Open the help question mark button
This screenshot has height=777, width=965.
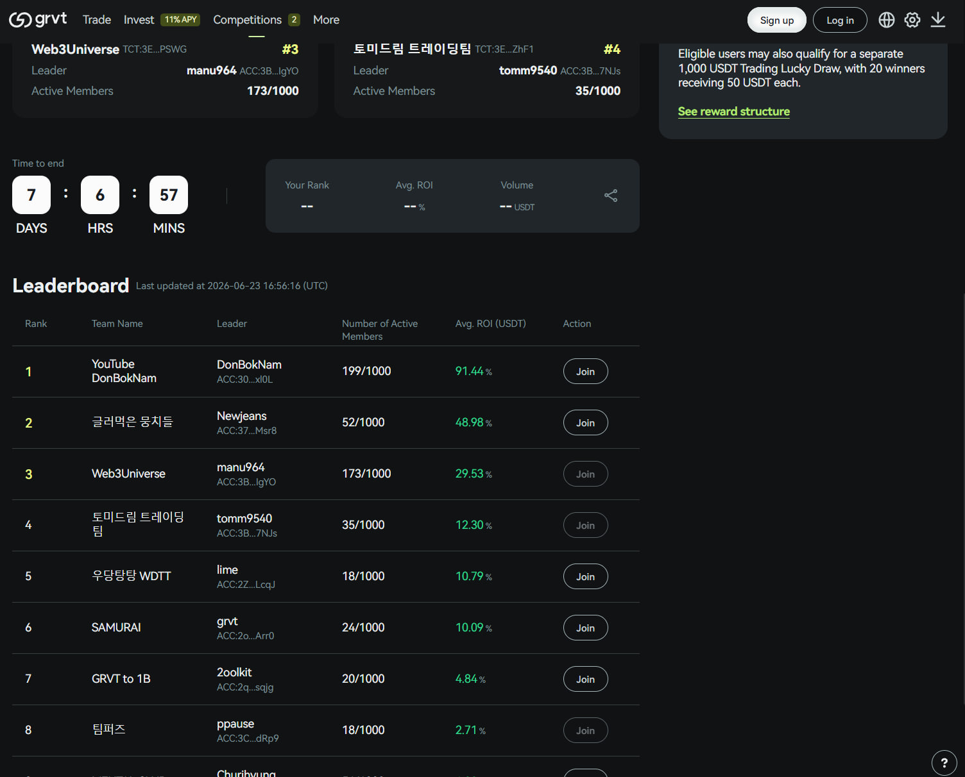(x=944, y=763)
